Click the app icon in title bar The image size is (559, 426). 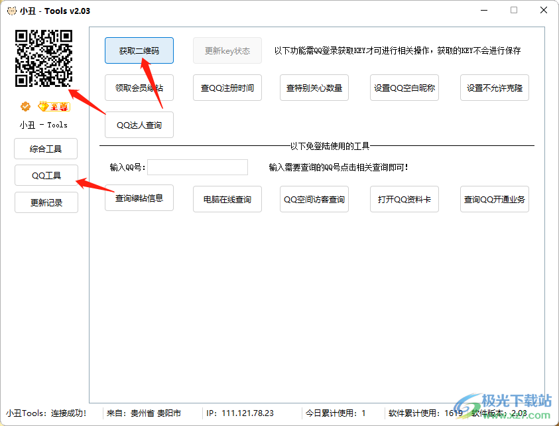coord(12,11)
